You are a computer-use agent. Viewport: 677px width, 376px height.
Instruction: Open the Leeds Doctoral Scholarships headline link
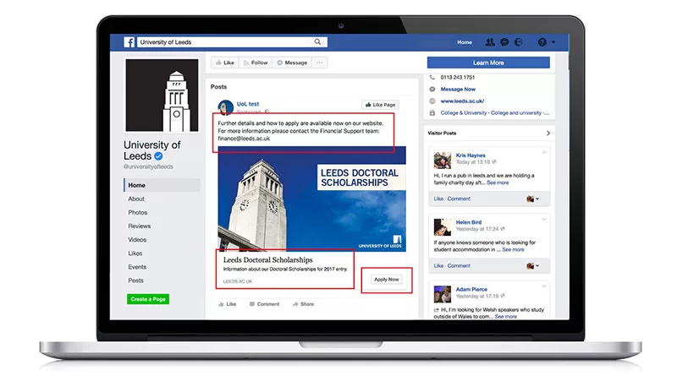pos(267,259)
